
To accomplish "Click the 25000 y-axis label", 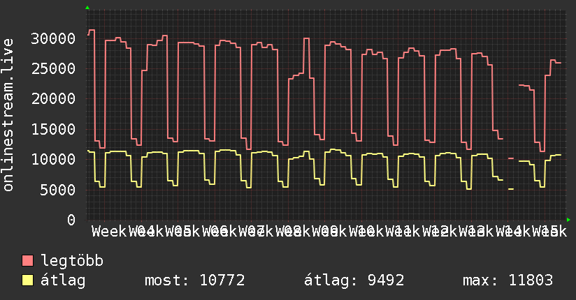I will click(53, 68).
